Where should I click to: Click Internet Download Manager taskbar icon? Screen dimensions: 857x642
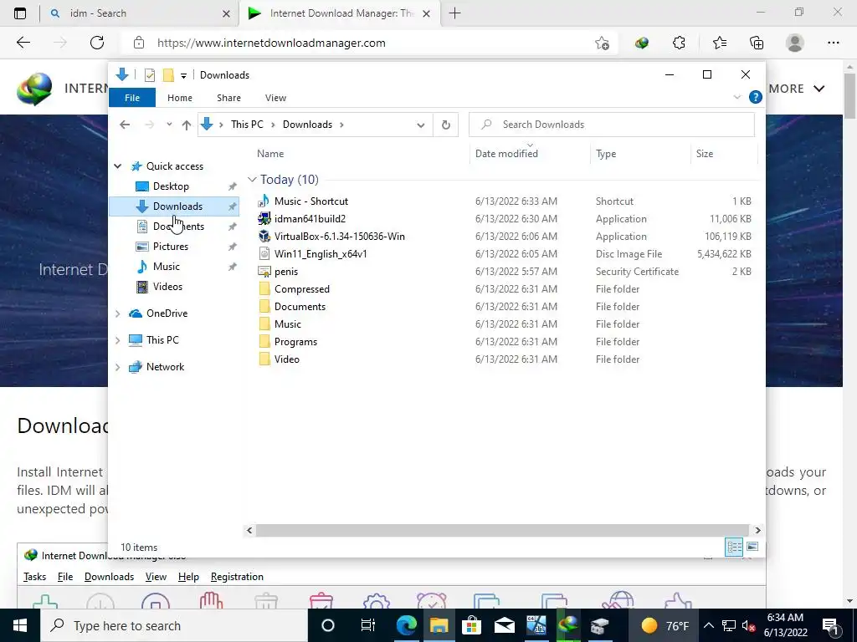(569, 625)
